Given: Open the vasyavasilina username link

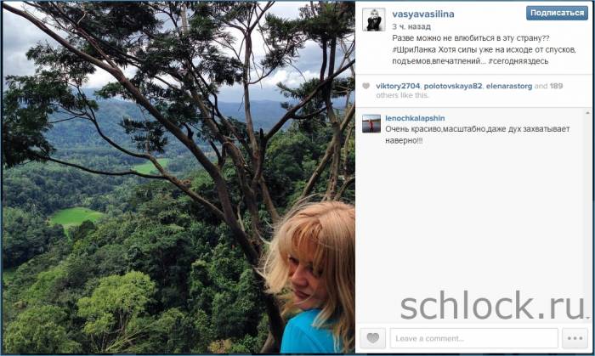Looking at the screenshot, I should (x=423, y=14).
